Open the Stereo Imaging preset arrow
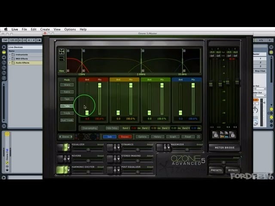Image resolution: width=275 pixels, height=206 pixels. [119, 159]
